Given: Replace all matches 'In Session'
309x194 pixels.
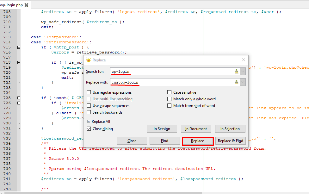Looking at the screenshot, I should click(162, 129).
